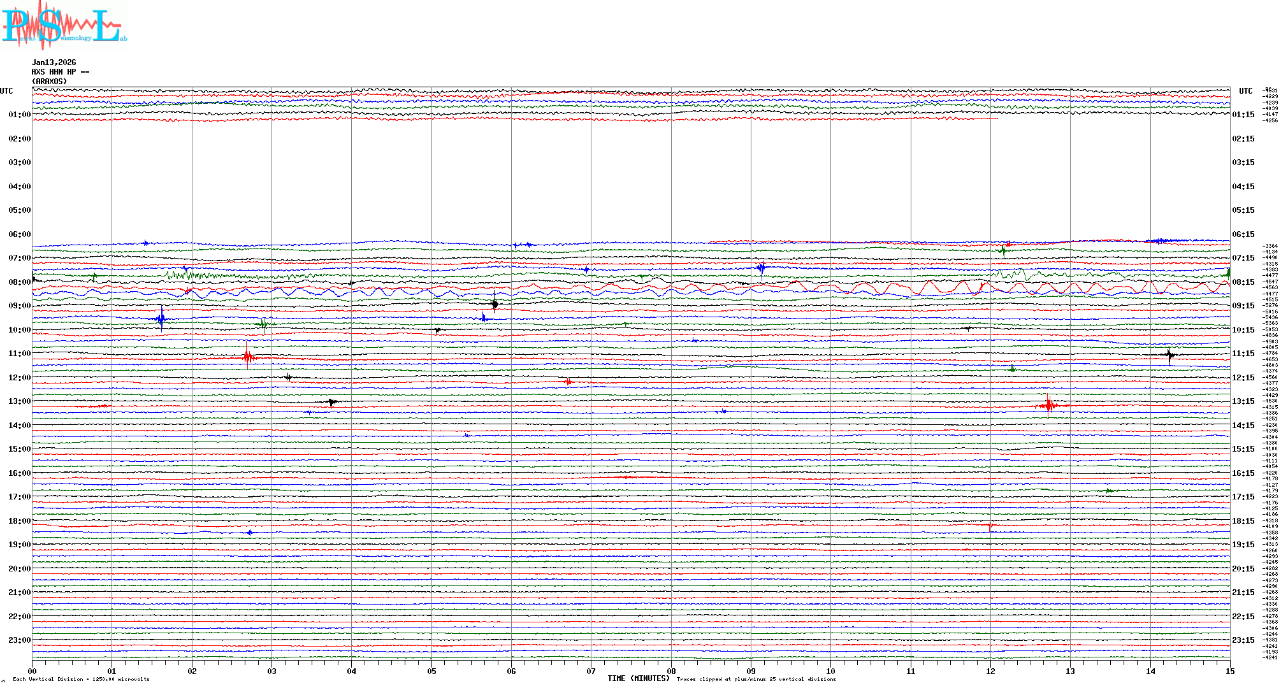Viewport: 1281px width, 688px height.
Task: Click minute marker 05 on bottom axis
Action: click(431, 671)
